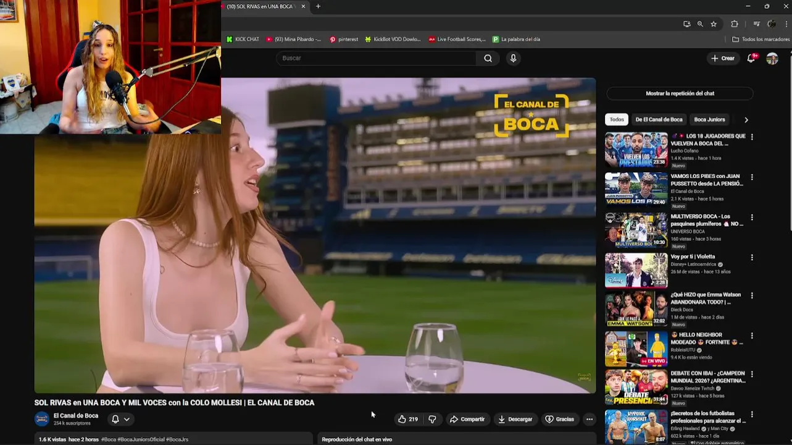Image resolution: width=792 pixels, height=445 pixels.
Task: Click the main video player
Action: pyautogui.click(x=315, y=235)
